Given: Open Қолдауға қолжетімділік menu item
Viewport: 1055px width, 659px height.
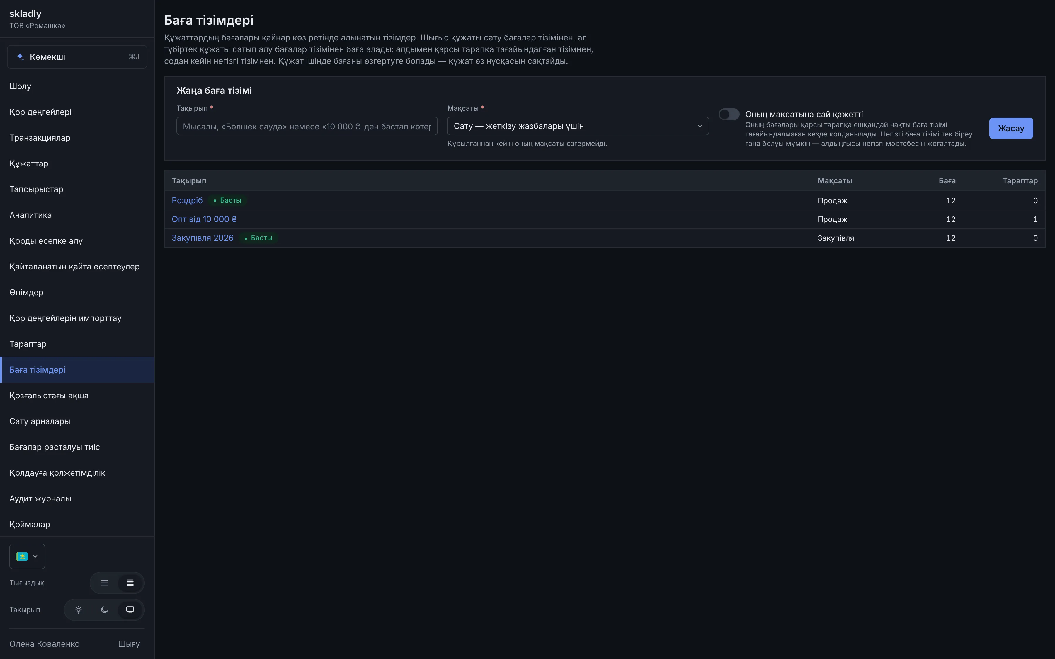Looking at the screenshot, I should [77, 473].
